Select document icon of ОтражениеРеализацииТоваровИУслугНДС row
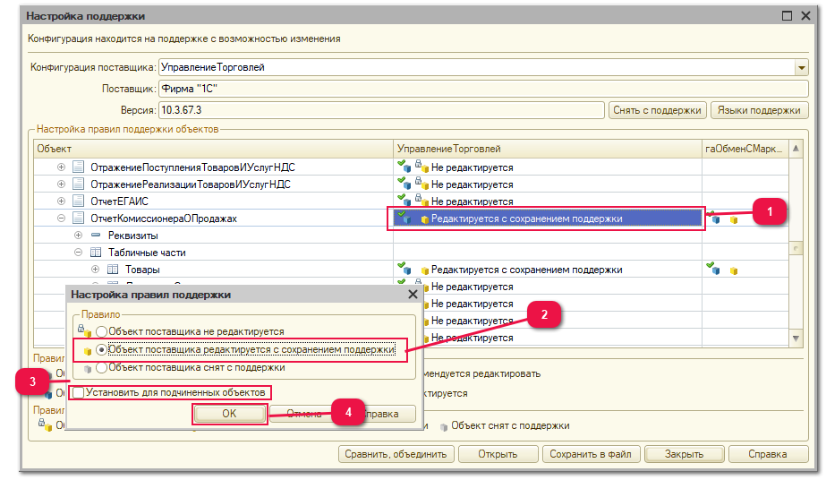Image resolution: width=826 pixels, height=480 pixels. click(x=79, y=184)
